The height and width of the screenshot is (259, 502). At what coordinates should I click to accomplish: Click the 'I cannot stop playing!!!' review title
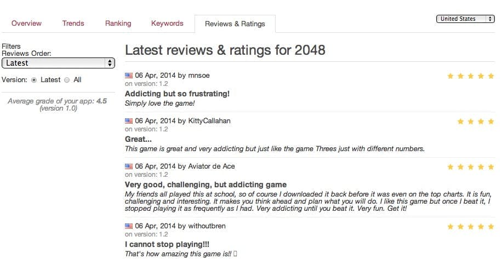pyautogui.click(x=167, y=244)
